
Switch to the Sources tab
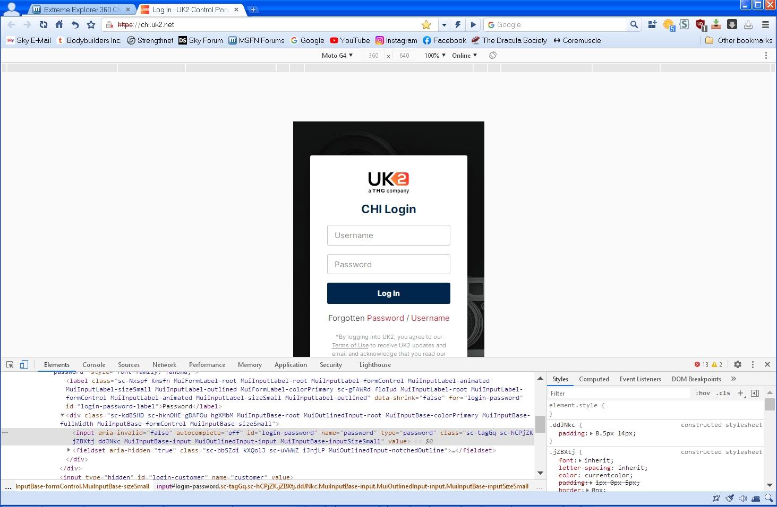pyautogui.click(x=129, y=365)
